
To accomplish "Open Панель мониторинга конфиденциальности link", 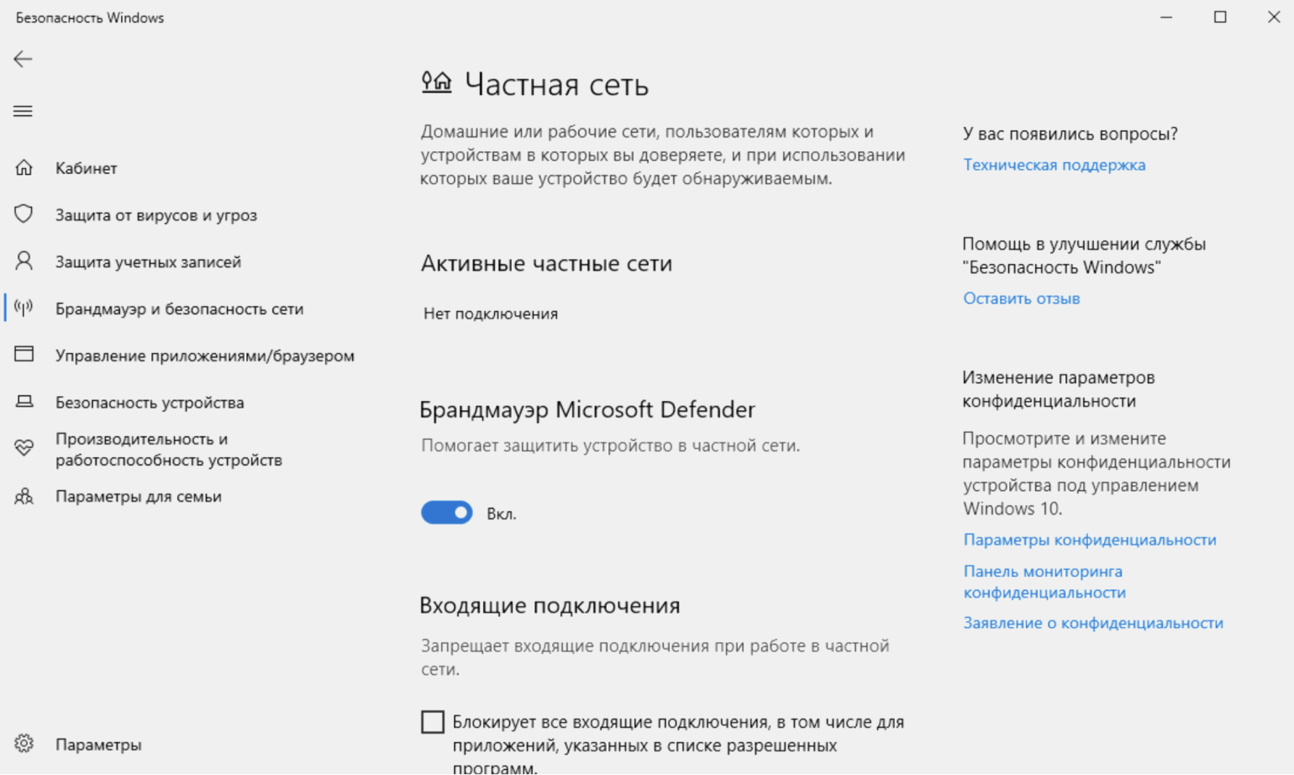I will [1044, 582].
